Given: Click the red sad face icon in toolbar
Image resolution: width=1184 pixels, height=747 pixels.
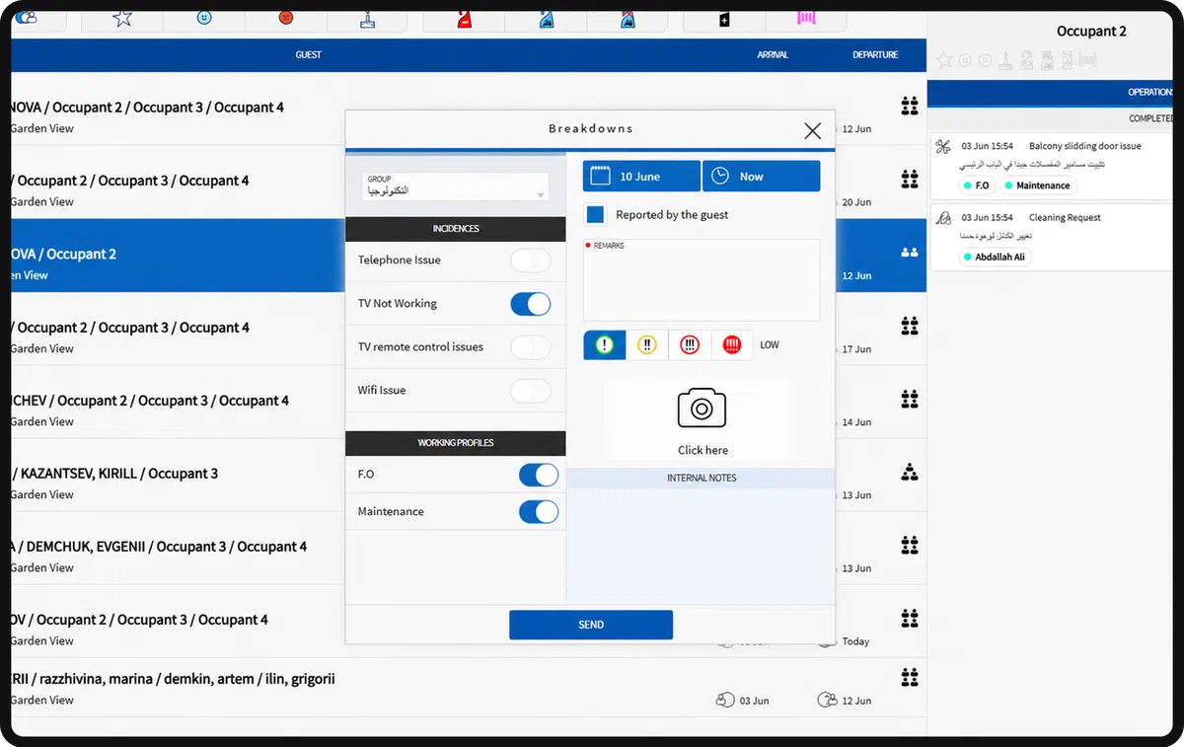Looking at the screenshot, I should point(285,18).
